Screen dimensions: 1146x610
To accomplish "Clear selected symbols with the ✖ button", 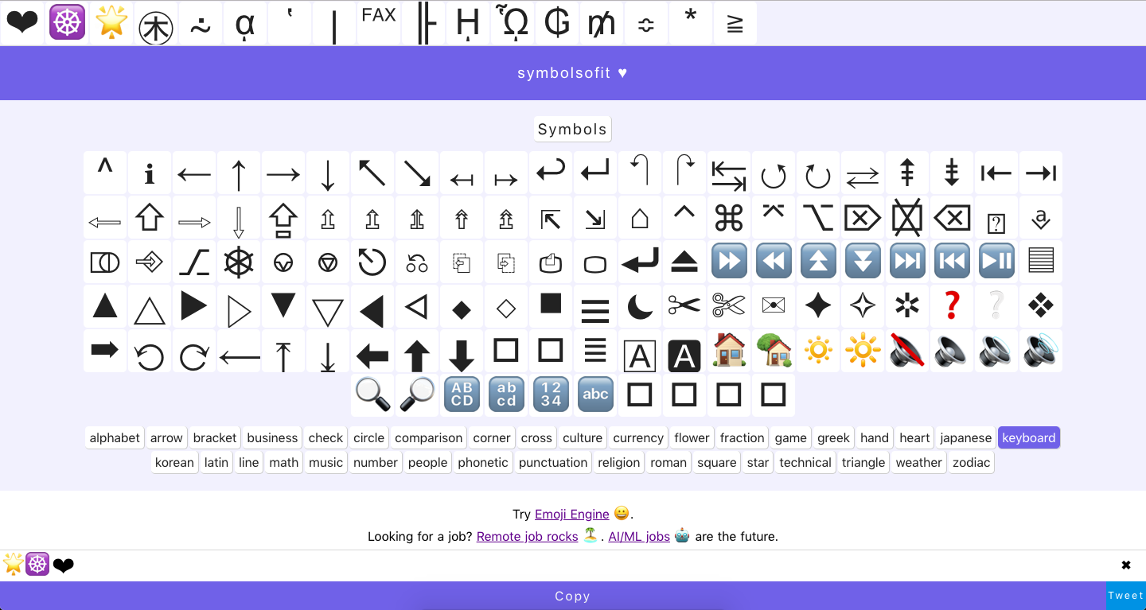I will tap(1126, 565).
